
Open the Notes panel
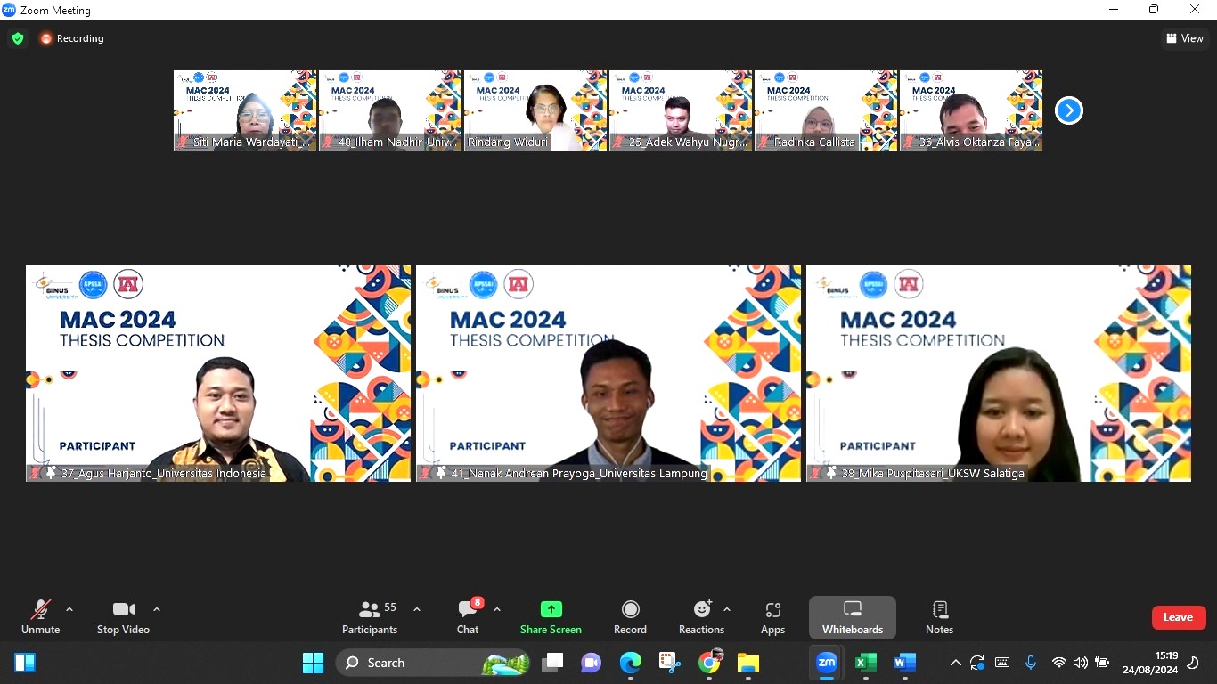939,617
